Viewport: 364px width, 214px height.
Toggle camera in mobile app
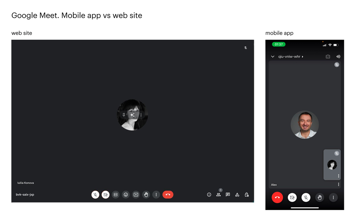coord(292,197)
